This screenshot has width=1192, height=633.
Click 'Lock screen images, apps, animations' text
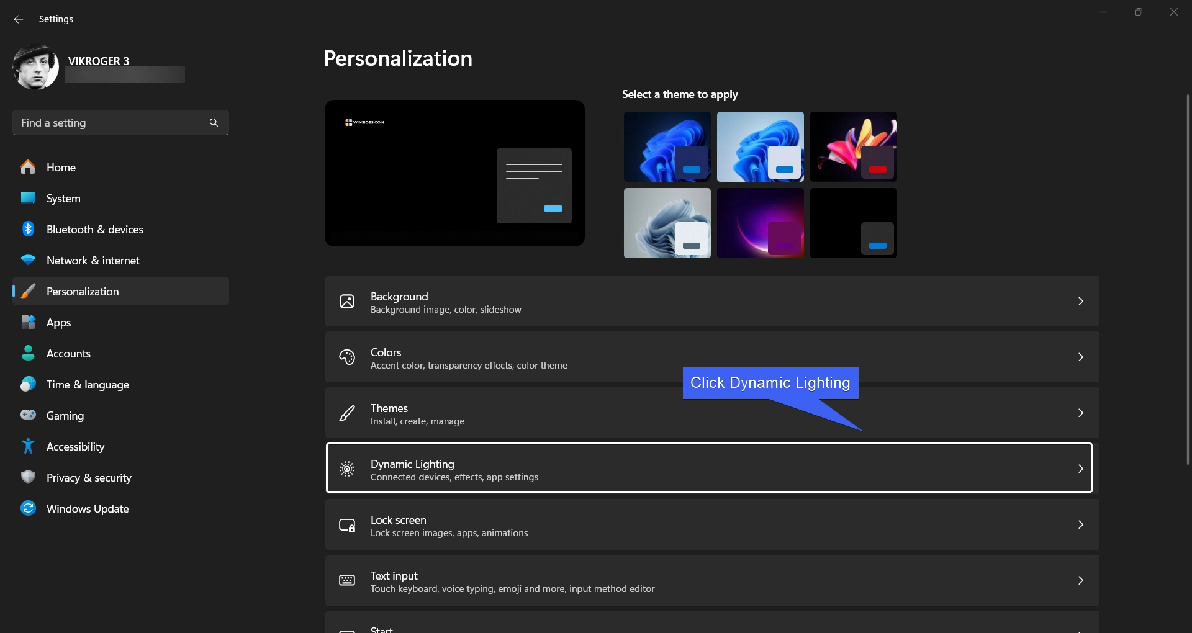tap(449, 533)
